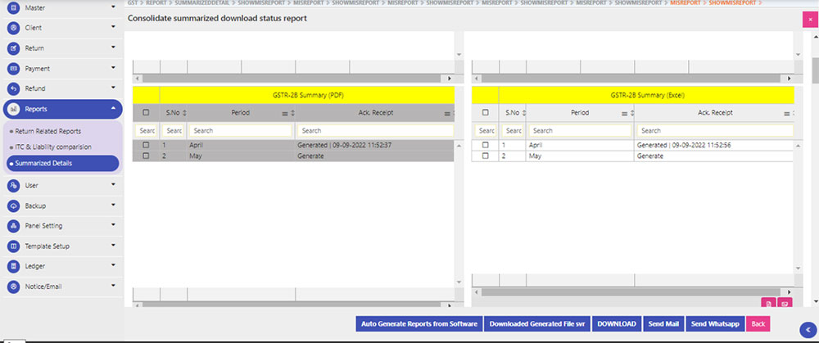Expand the Master menu in the sidebar
Viewport: 819px width, 343px height.
pos(61,7)
